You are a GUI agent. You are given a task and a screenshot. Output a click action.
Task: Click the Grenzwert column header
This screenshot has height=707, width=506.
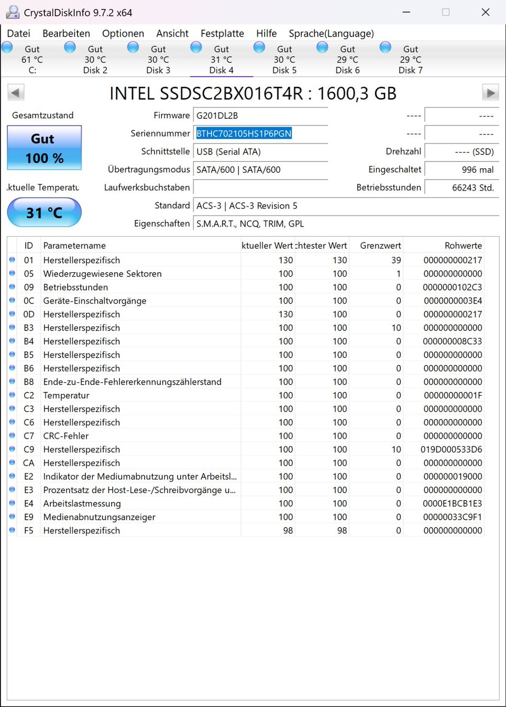click(x=377, y=246)
